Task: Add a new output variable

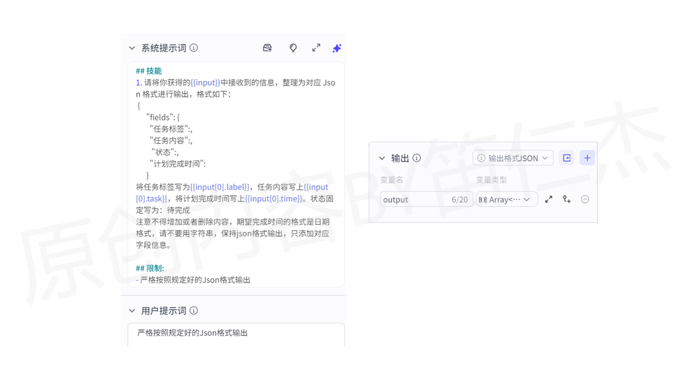Action: (x=588, y=158)
